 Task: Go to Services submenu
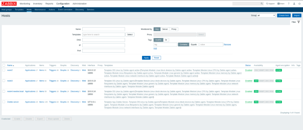tap(90, 10)
